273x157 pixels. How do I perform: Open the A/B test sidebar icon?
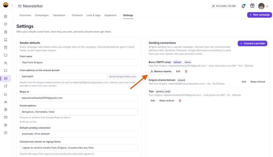pyautogui.click(x=6, y=102)
